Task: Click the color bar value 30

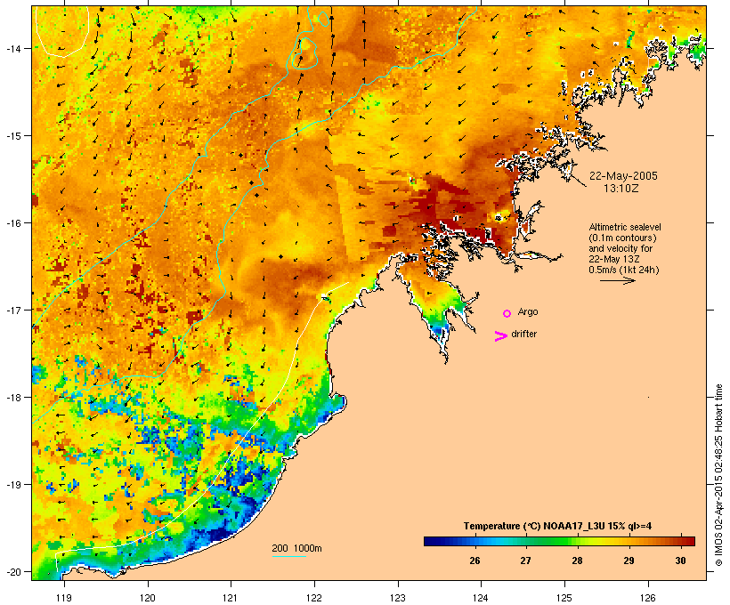Action: point(680,561)
